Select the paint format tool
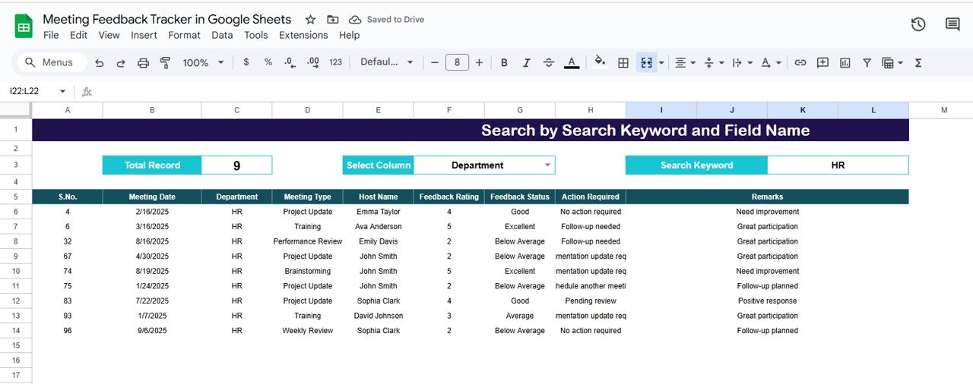The image size is (973, 384). coord(165,63)
